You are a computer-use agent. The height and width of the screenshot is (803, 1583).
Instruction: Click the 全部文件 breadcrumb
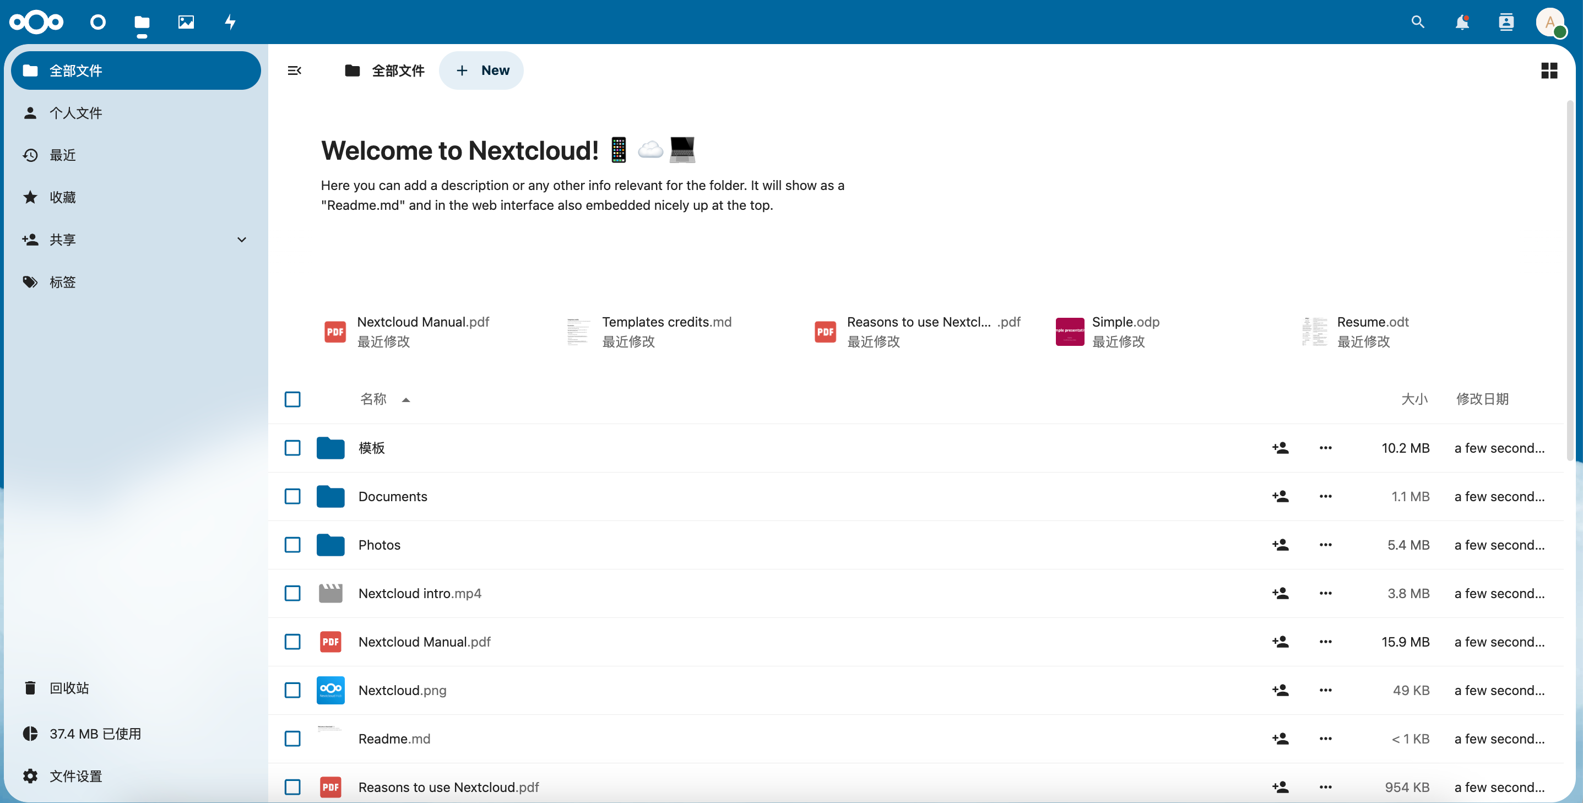tap(384, 70)
